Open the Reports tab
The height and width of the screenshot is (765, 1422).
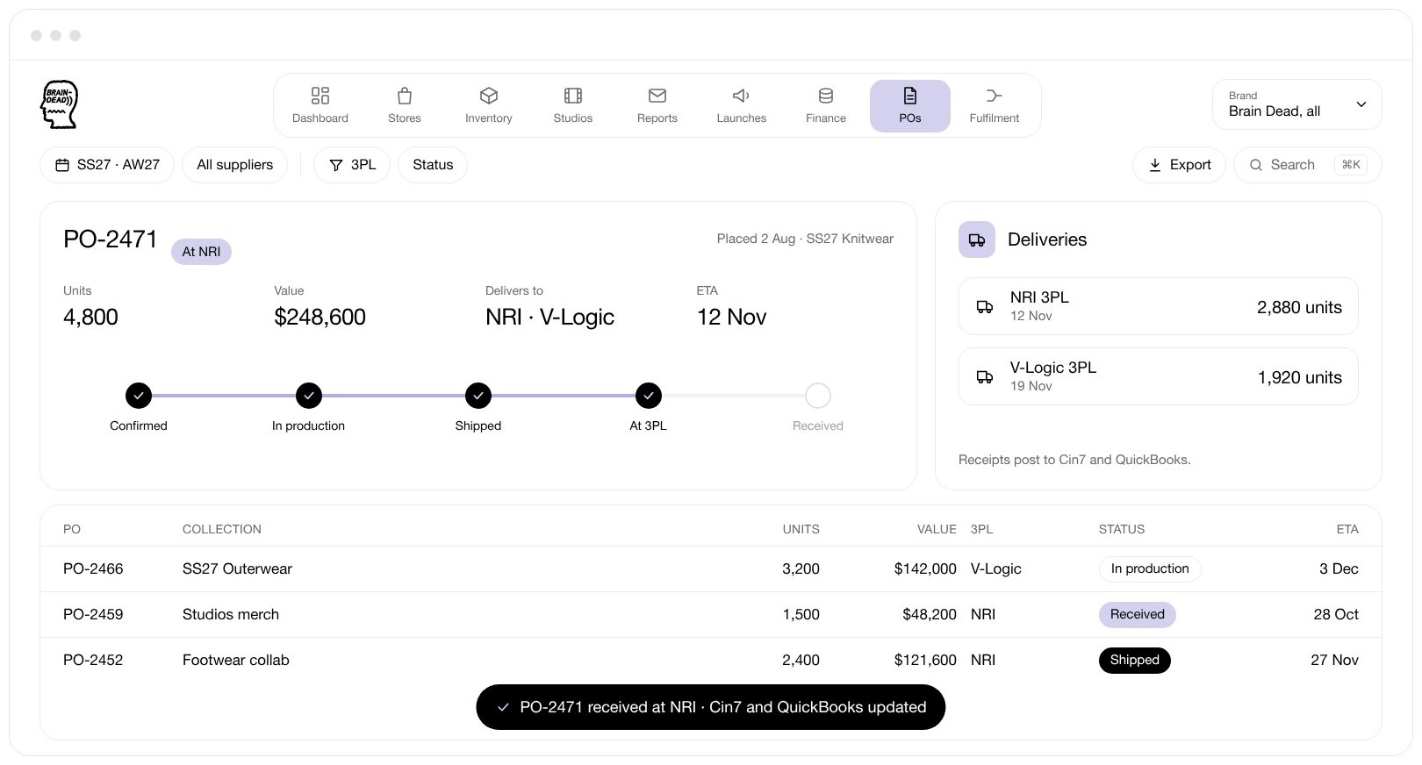657,105
